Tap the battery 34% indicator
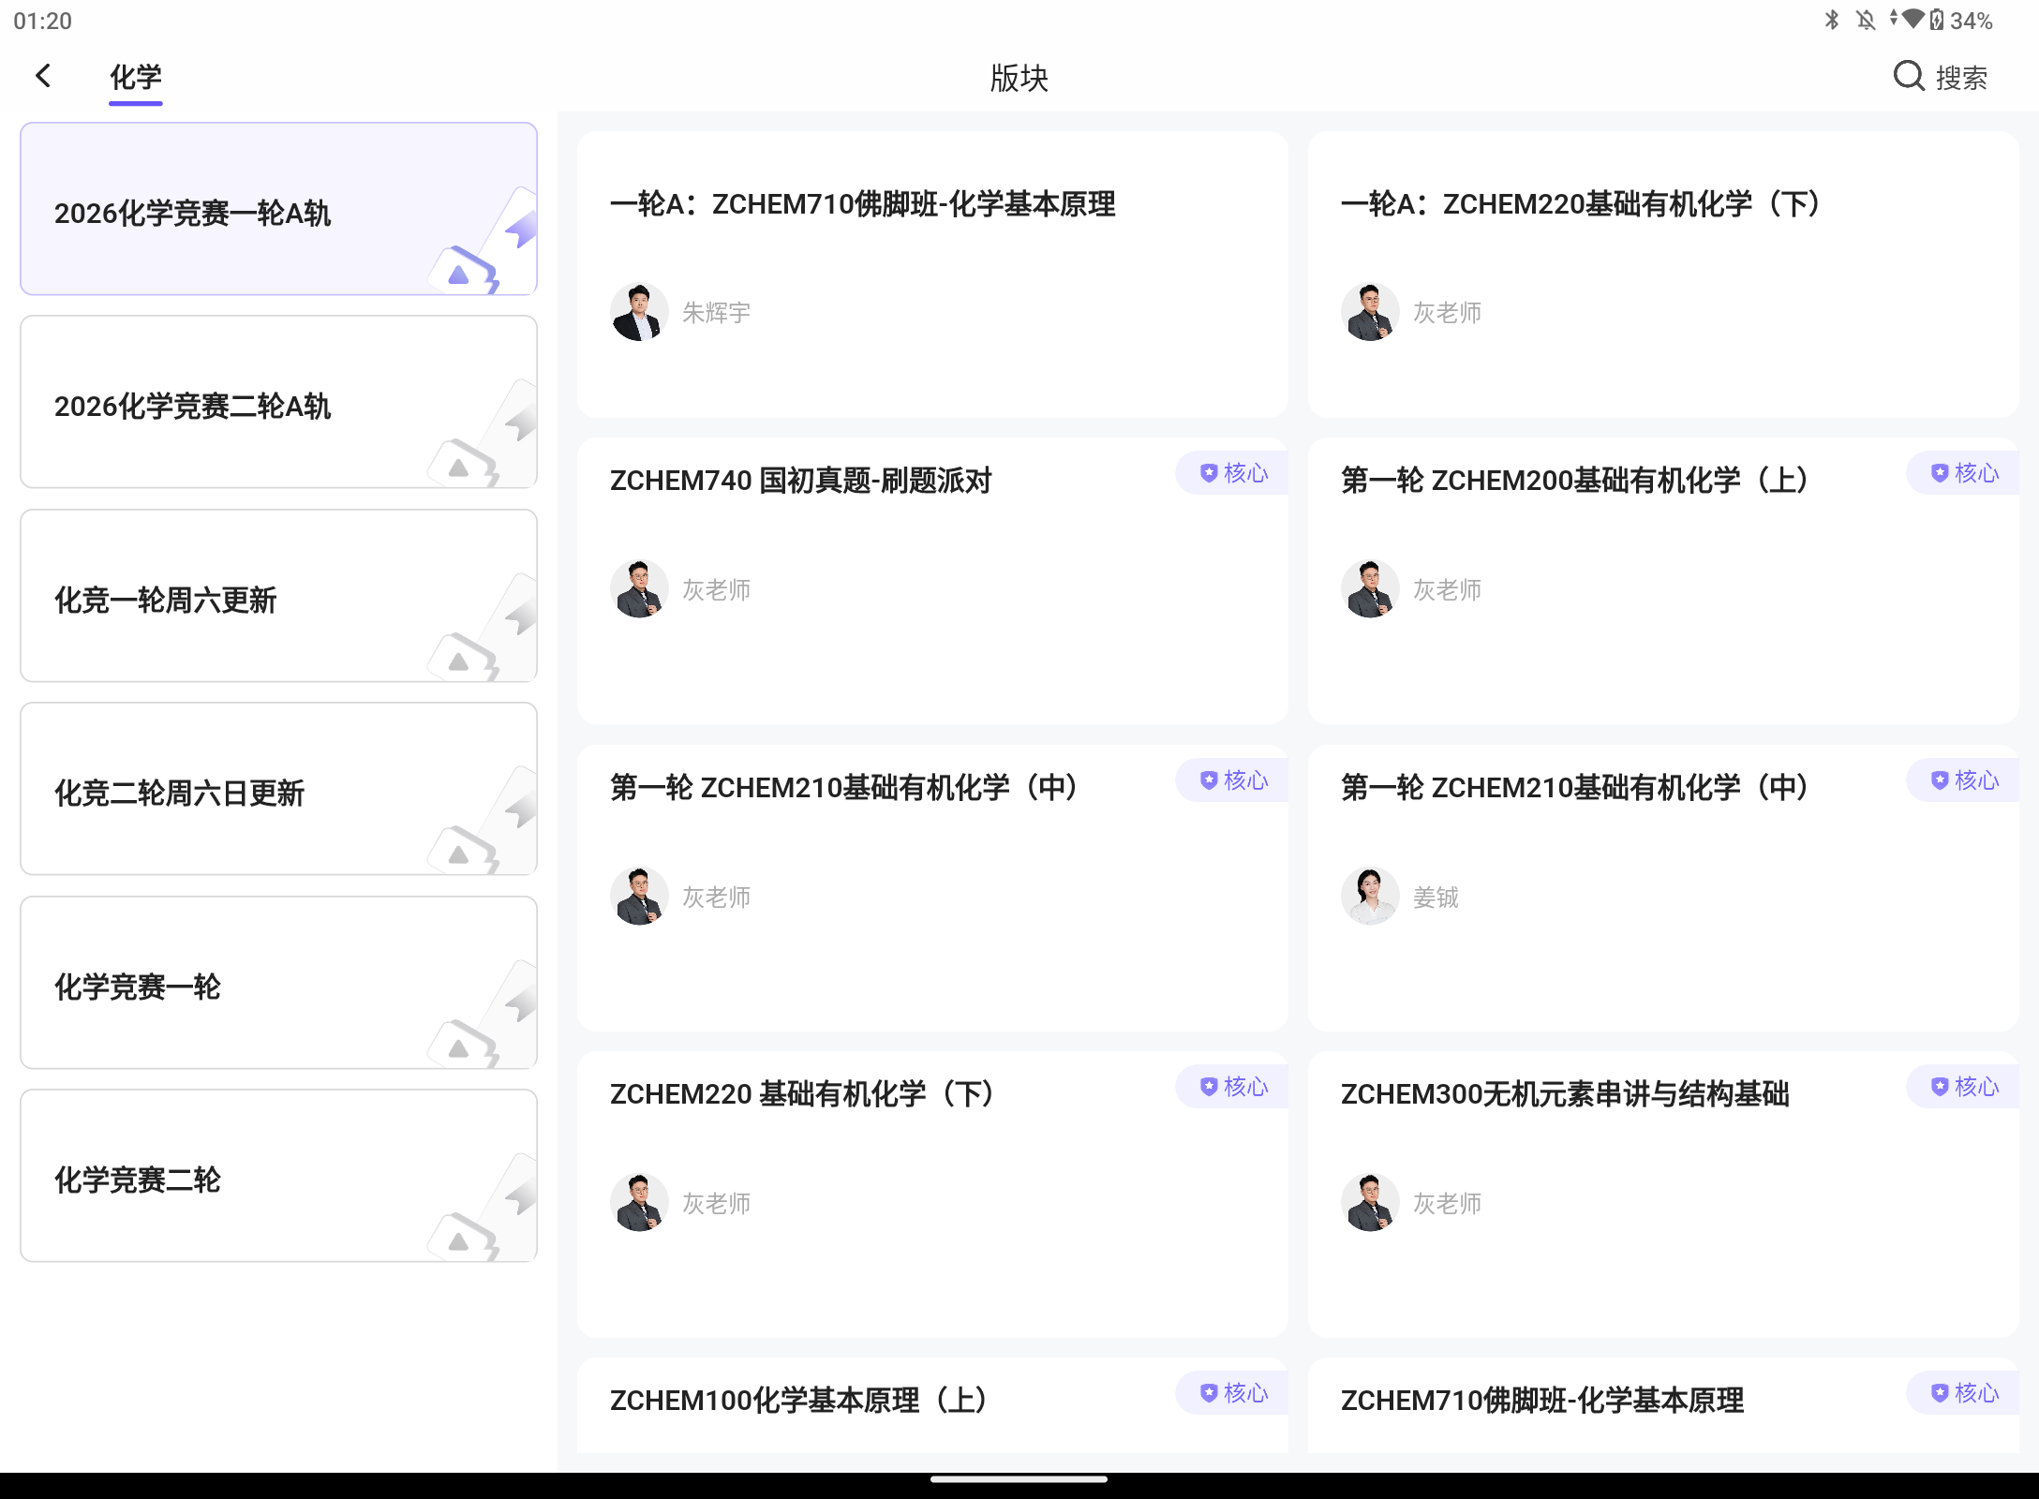2039x1499 pixels. [1962, 20]
